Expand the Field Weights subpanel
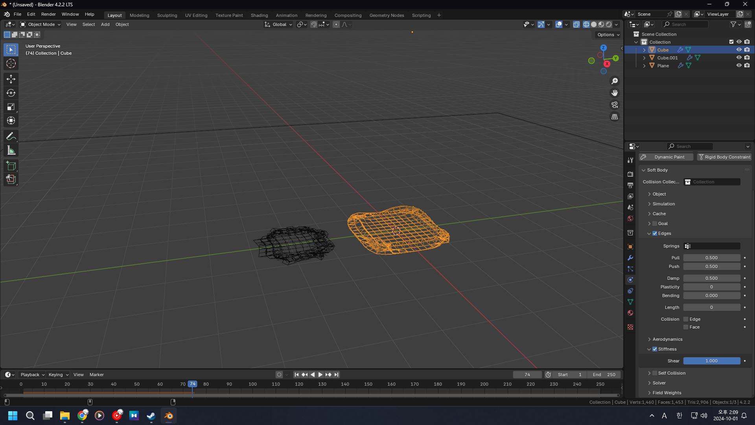 pos(667,393)
